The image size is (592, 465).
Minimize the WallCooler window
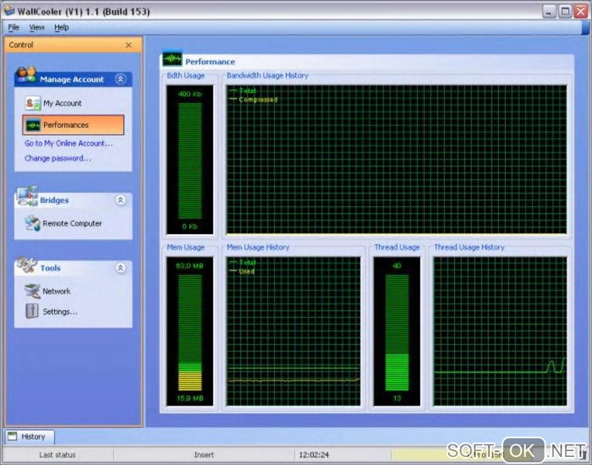(x=549, y=12)
